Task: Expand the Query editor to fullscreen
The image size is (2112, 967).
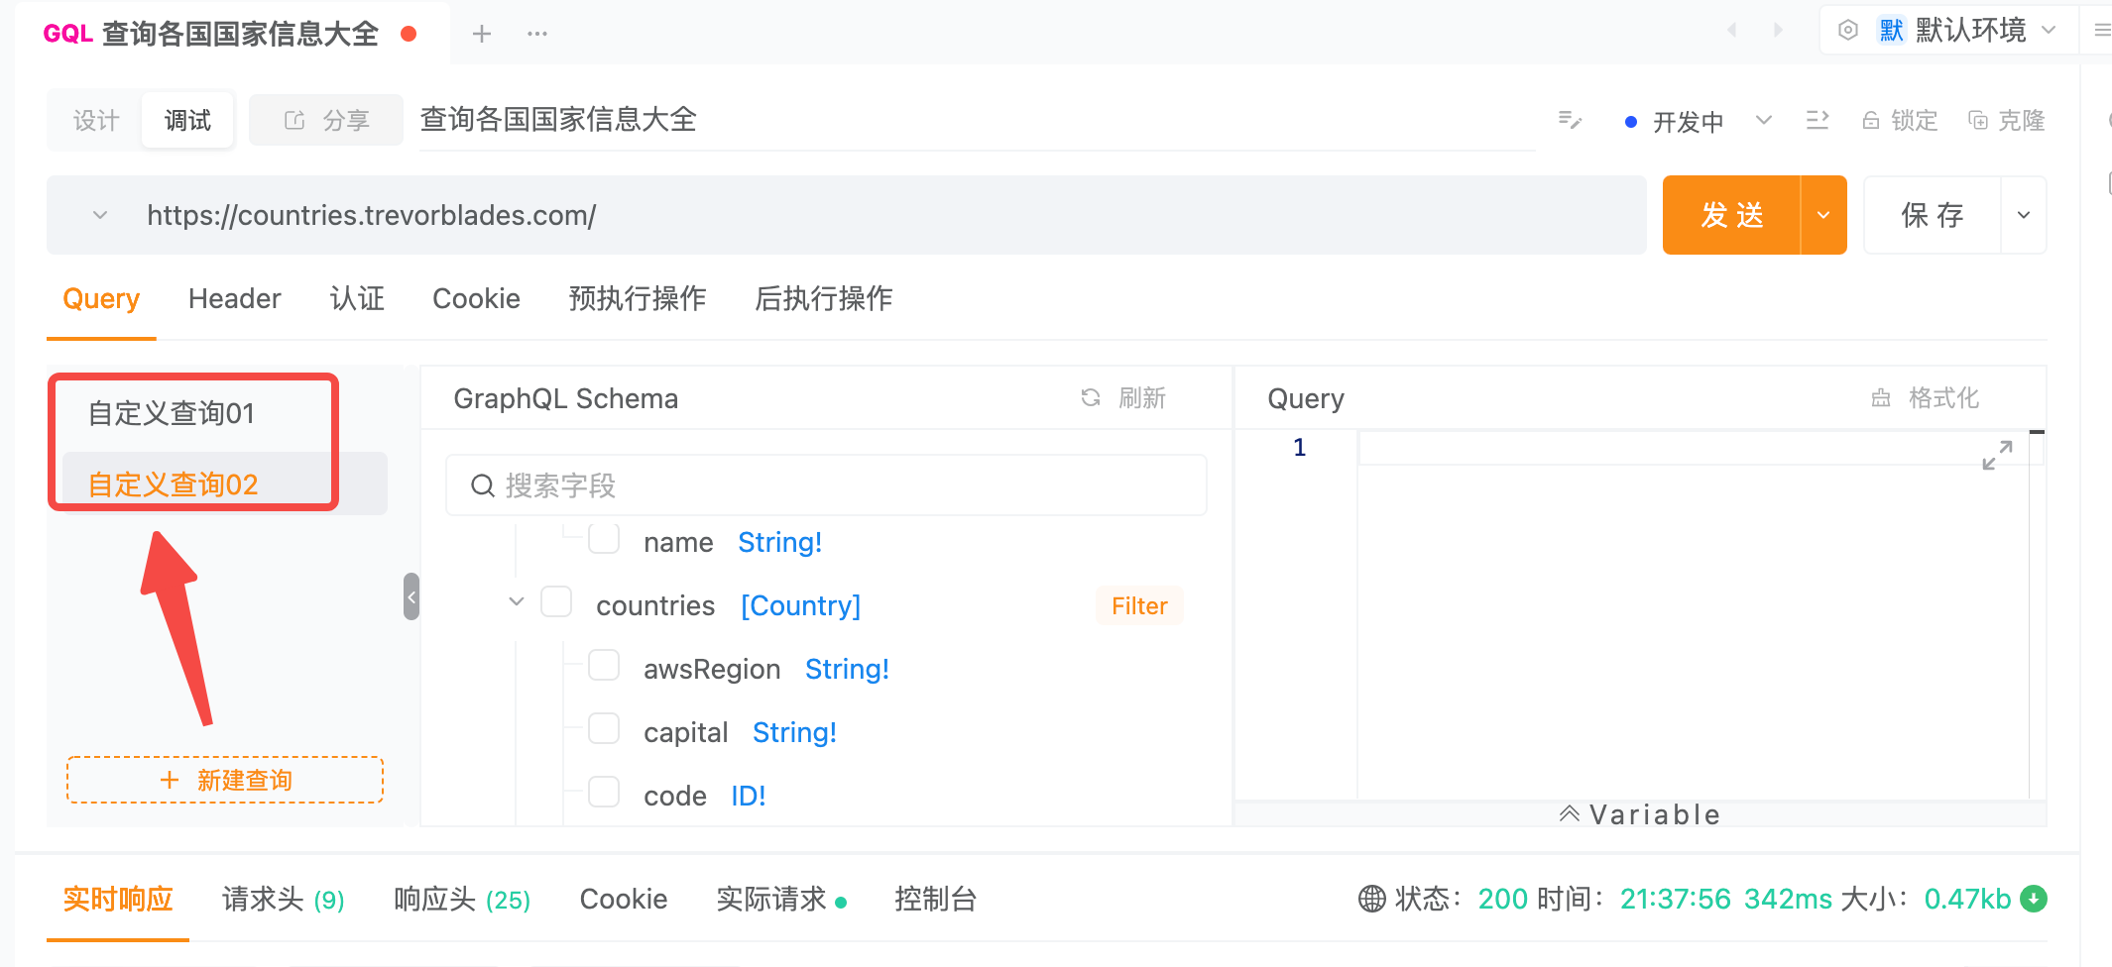Action: coord(1998,456)
